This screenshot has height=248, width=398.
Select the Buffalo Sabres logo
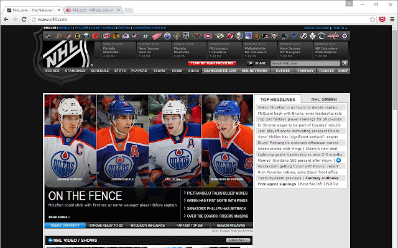pyautogui.click(x=86, y=36)
